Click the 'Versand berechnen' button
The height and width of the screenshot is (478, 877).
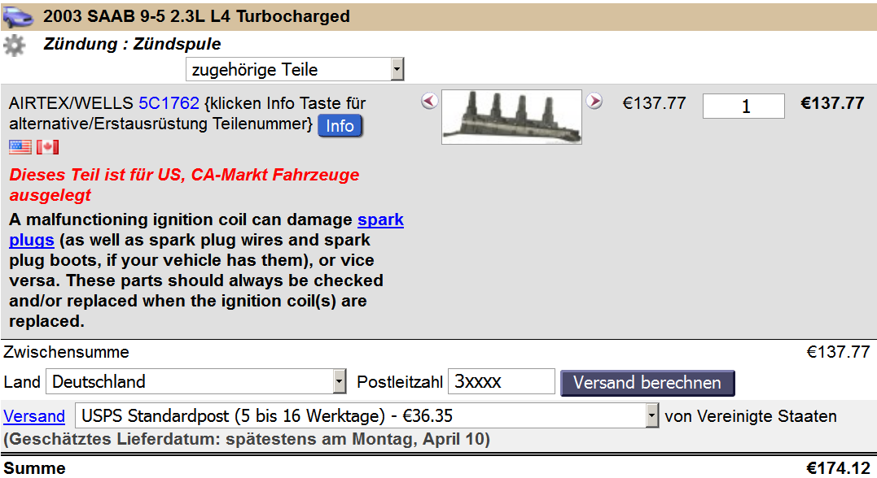647,383
